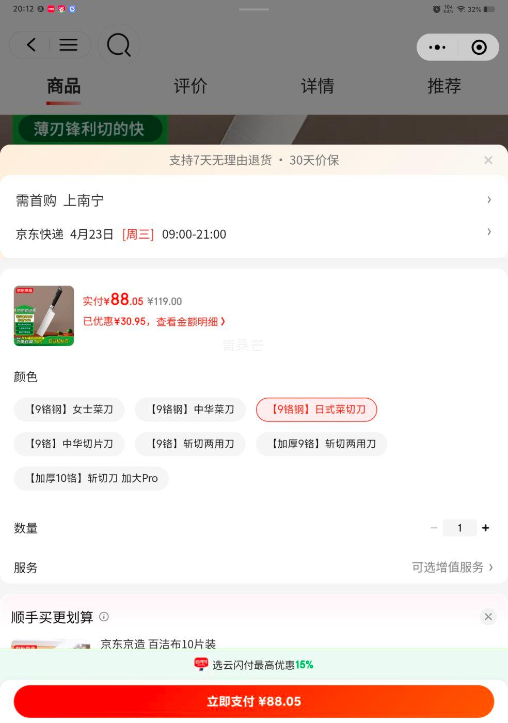Open the three-dots more options
The width and height of the screenshot is (508, 723).
[x=437, y=47]
